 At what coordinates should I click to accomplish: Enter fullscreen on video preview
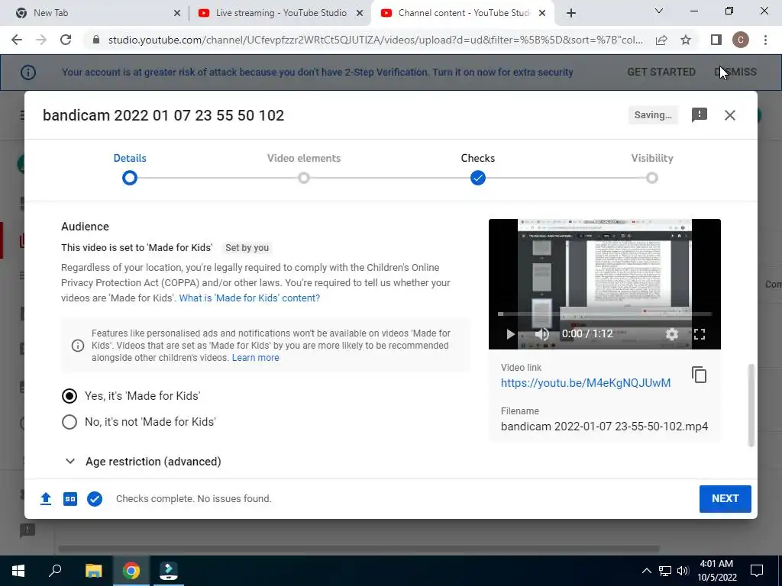click(x=700, y=334)
